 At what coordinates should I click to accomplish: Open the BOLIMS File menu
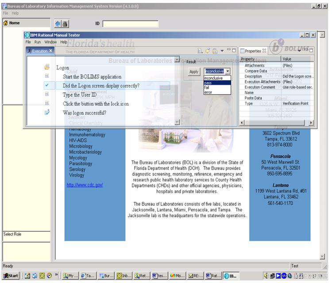tap(5, 13)
